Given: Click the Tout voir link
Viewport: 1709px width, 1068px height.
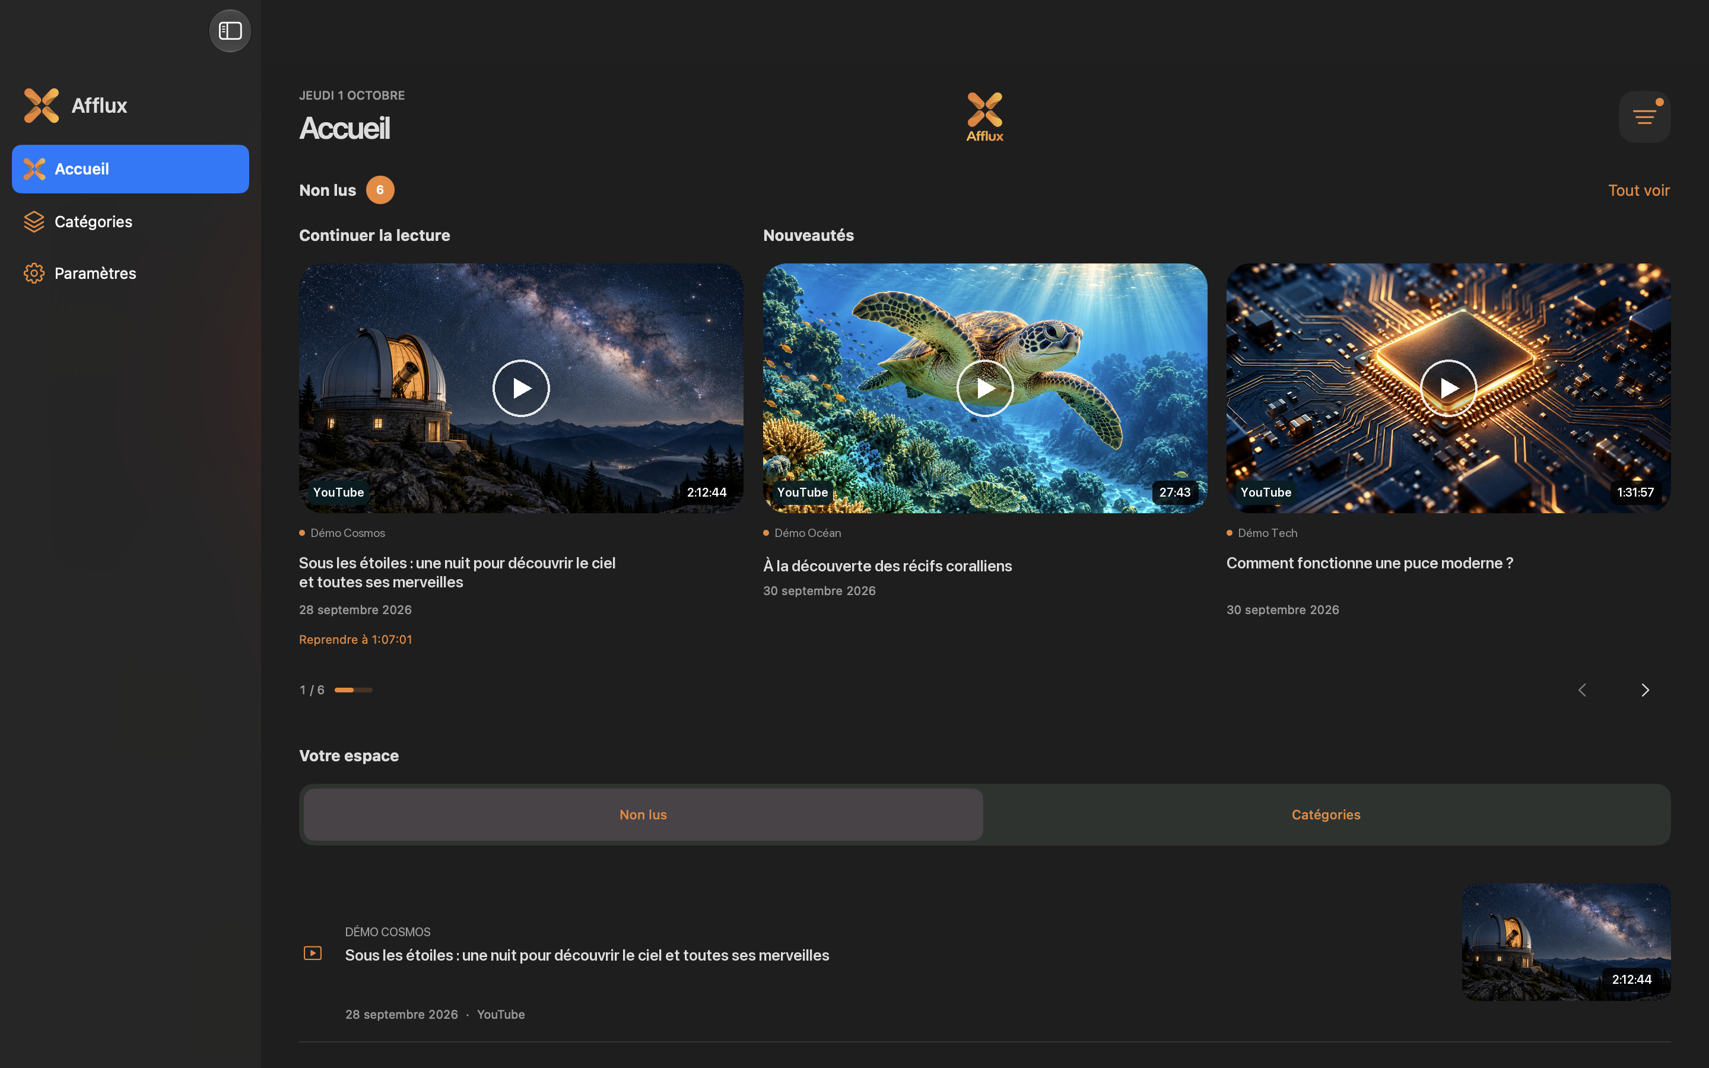Looking at the screenshot, I should tap(1638, 190).
